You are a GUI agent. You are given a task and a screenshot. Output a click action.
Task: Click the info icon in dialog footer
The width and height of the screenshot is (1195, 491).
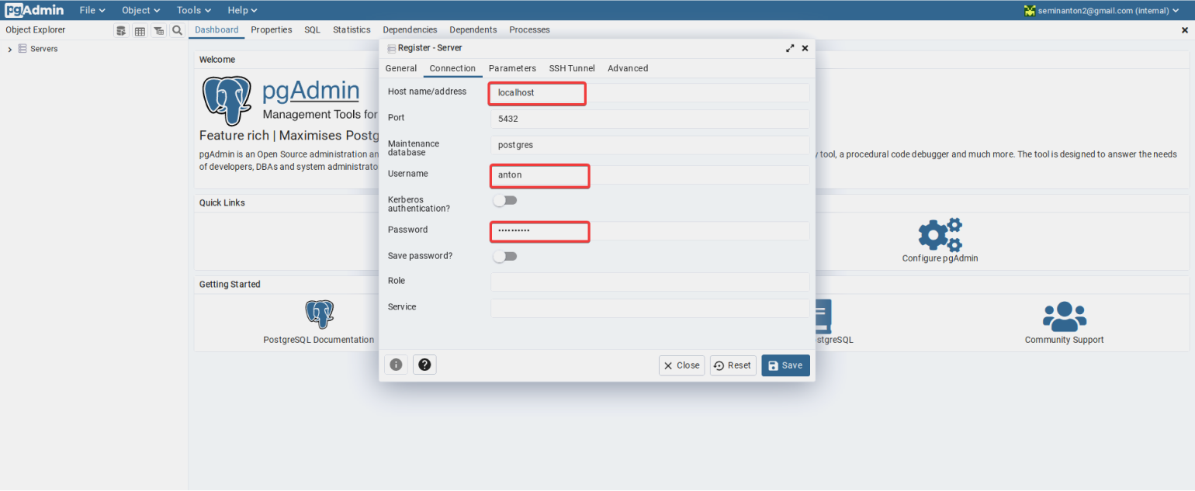396,365
